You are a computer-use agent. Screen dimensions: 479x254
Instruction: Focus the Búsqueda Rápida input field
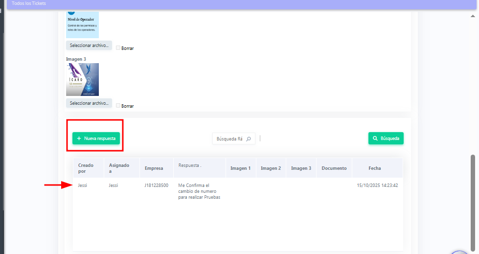(229, 139)
